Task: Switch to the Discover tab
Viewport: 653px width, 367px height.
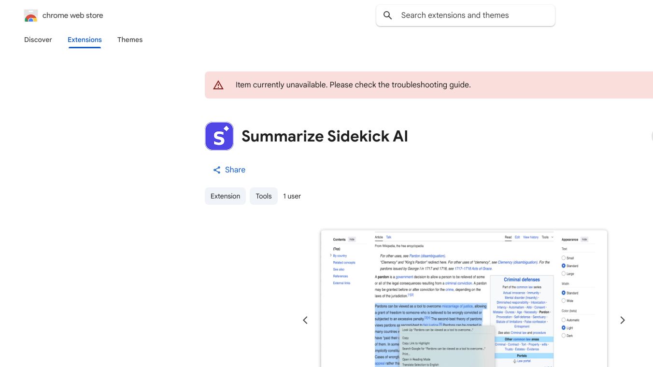Action: pos(38,40)
